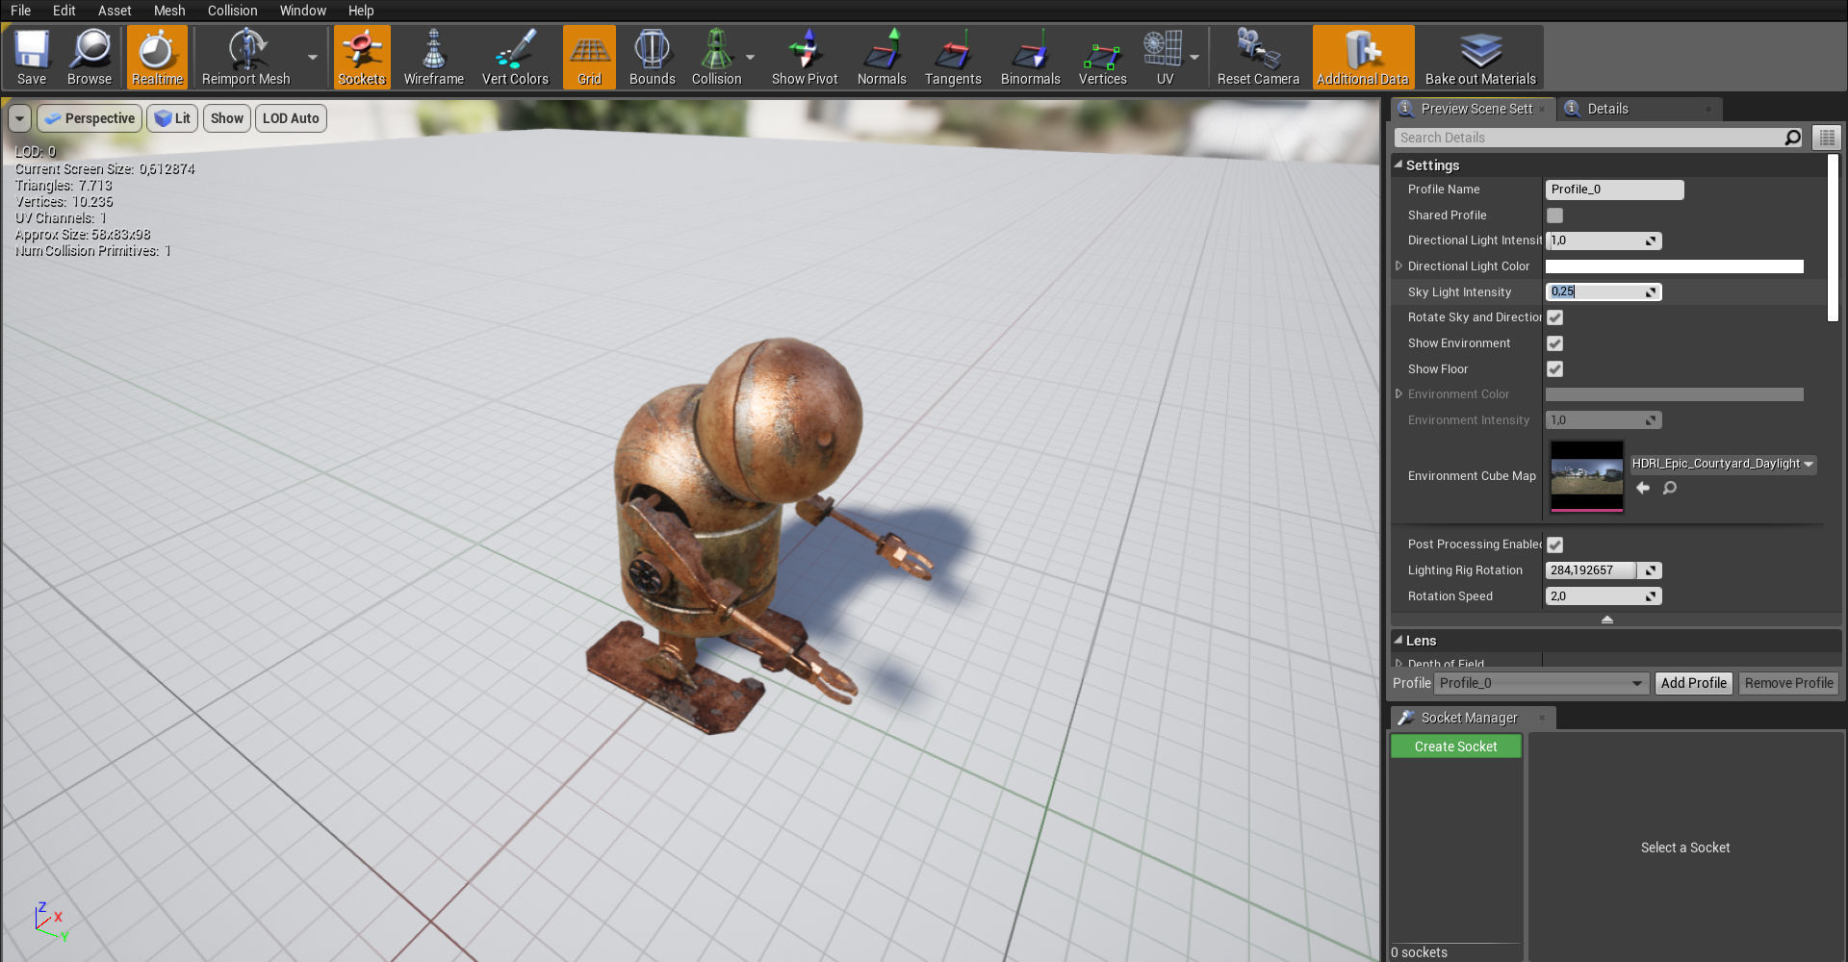Open viewport options dropdown arrow
The image size is (1848, 962).
[x=20, y=118]
